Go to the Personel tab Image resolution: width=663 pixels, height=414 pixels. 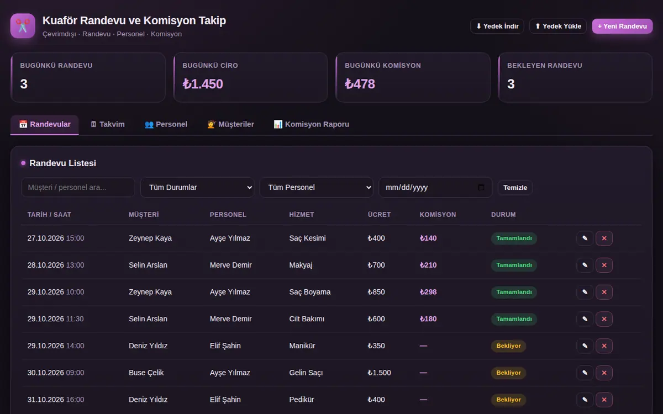click(166, 125)
